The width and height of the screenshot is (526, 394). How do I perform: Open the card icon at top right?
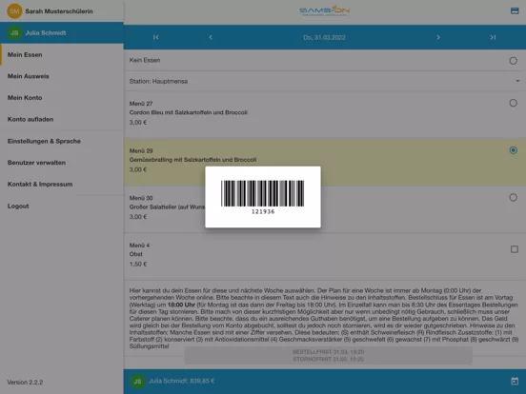515,11
